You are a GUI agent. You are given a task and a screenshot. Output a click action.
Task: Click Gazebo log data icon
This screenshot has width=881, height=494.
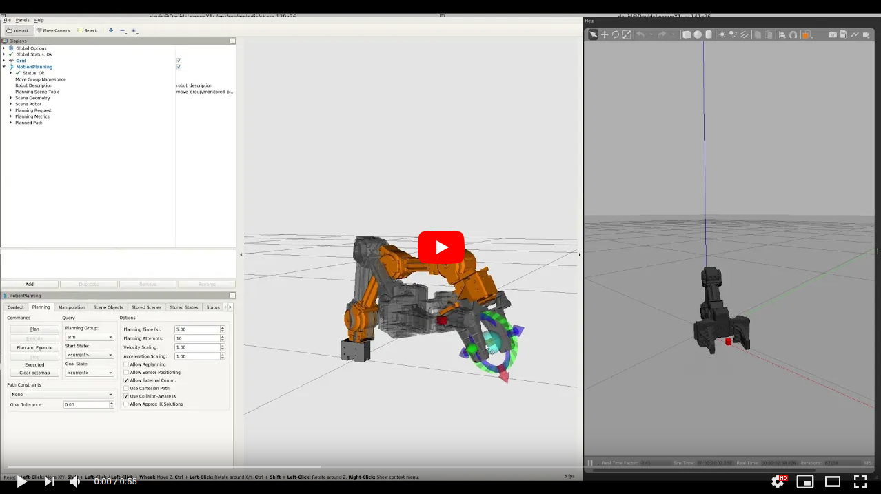pos(844,34)
